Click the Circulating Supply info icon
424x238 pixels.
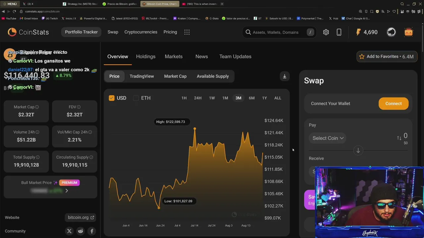[91, 157]
